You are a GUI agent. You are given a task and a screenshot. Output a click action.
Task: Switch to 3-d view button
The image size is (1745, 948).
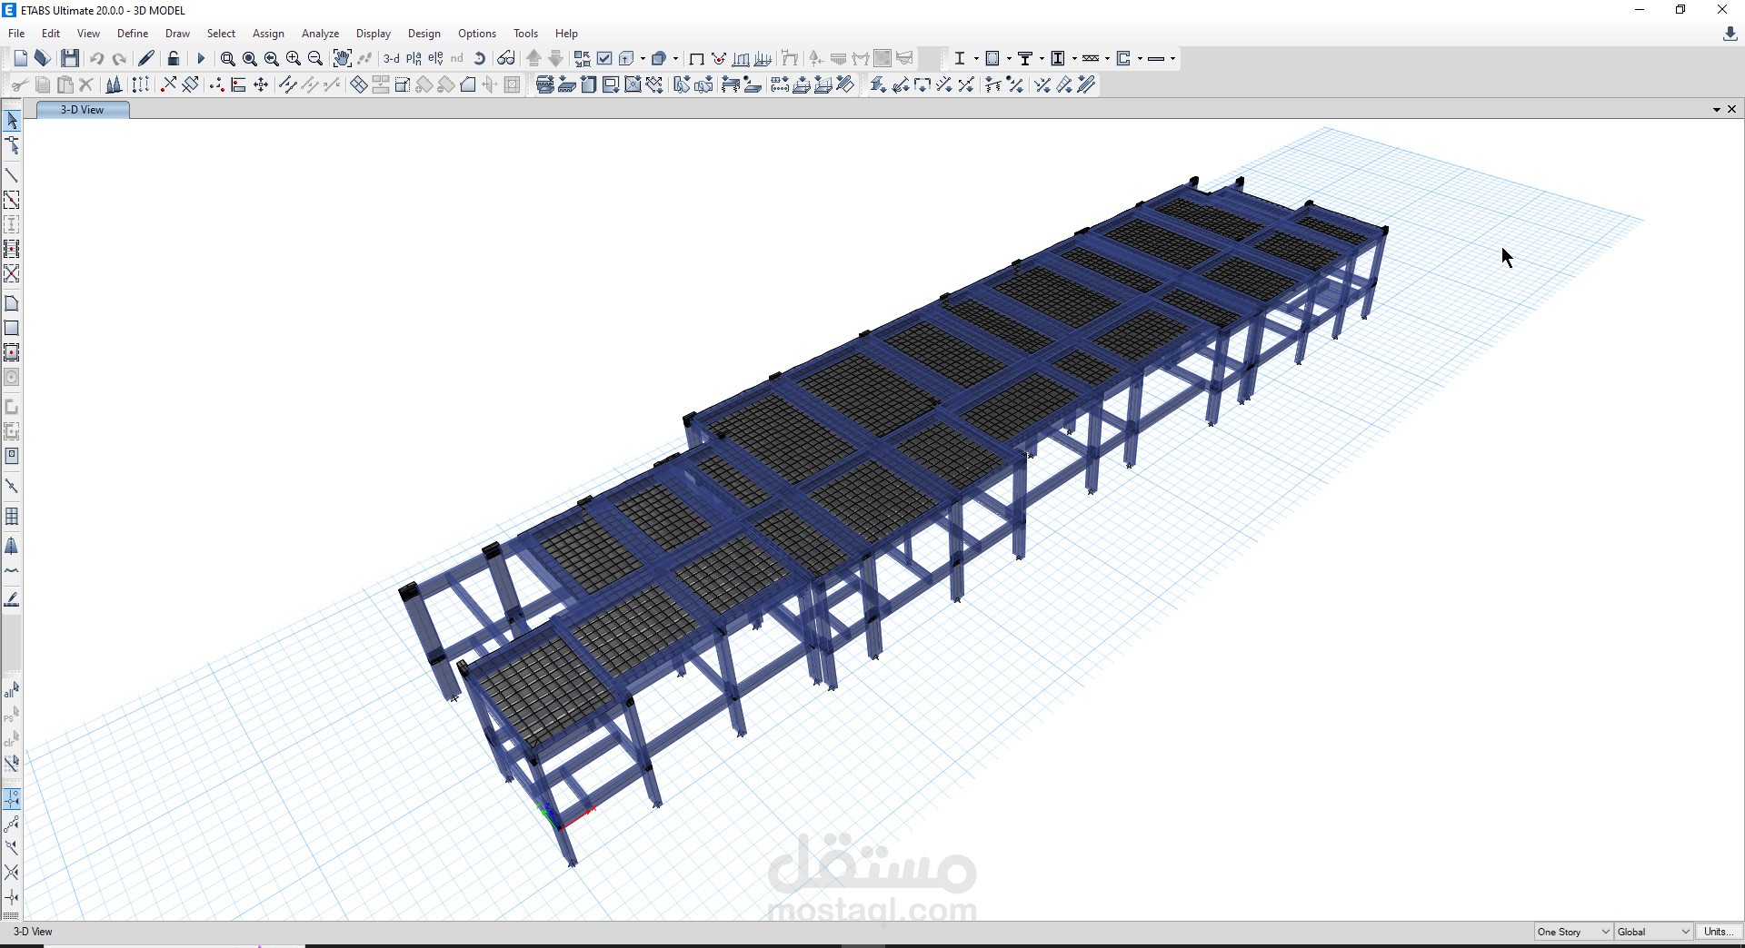pos(391,58)
